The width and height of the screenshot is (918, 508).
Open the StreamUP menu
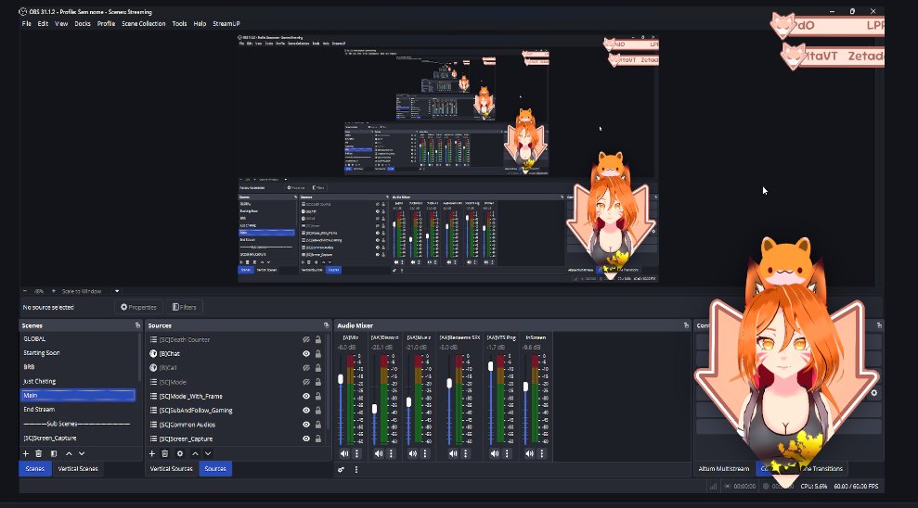[x=226, y=24]
